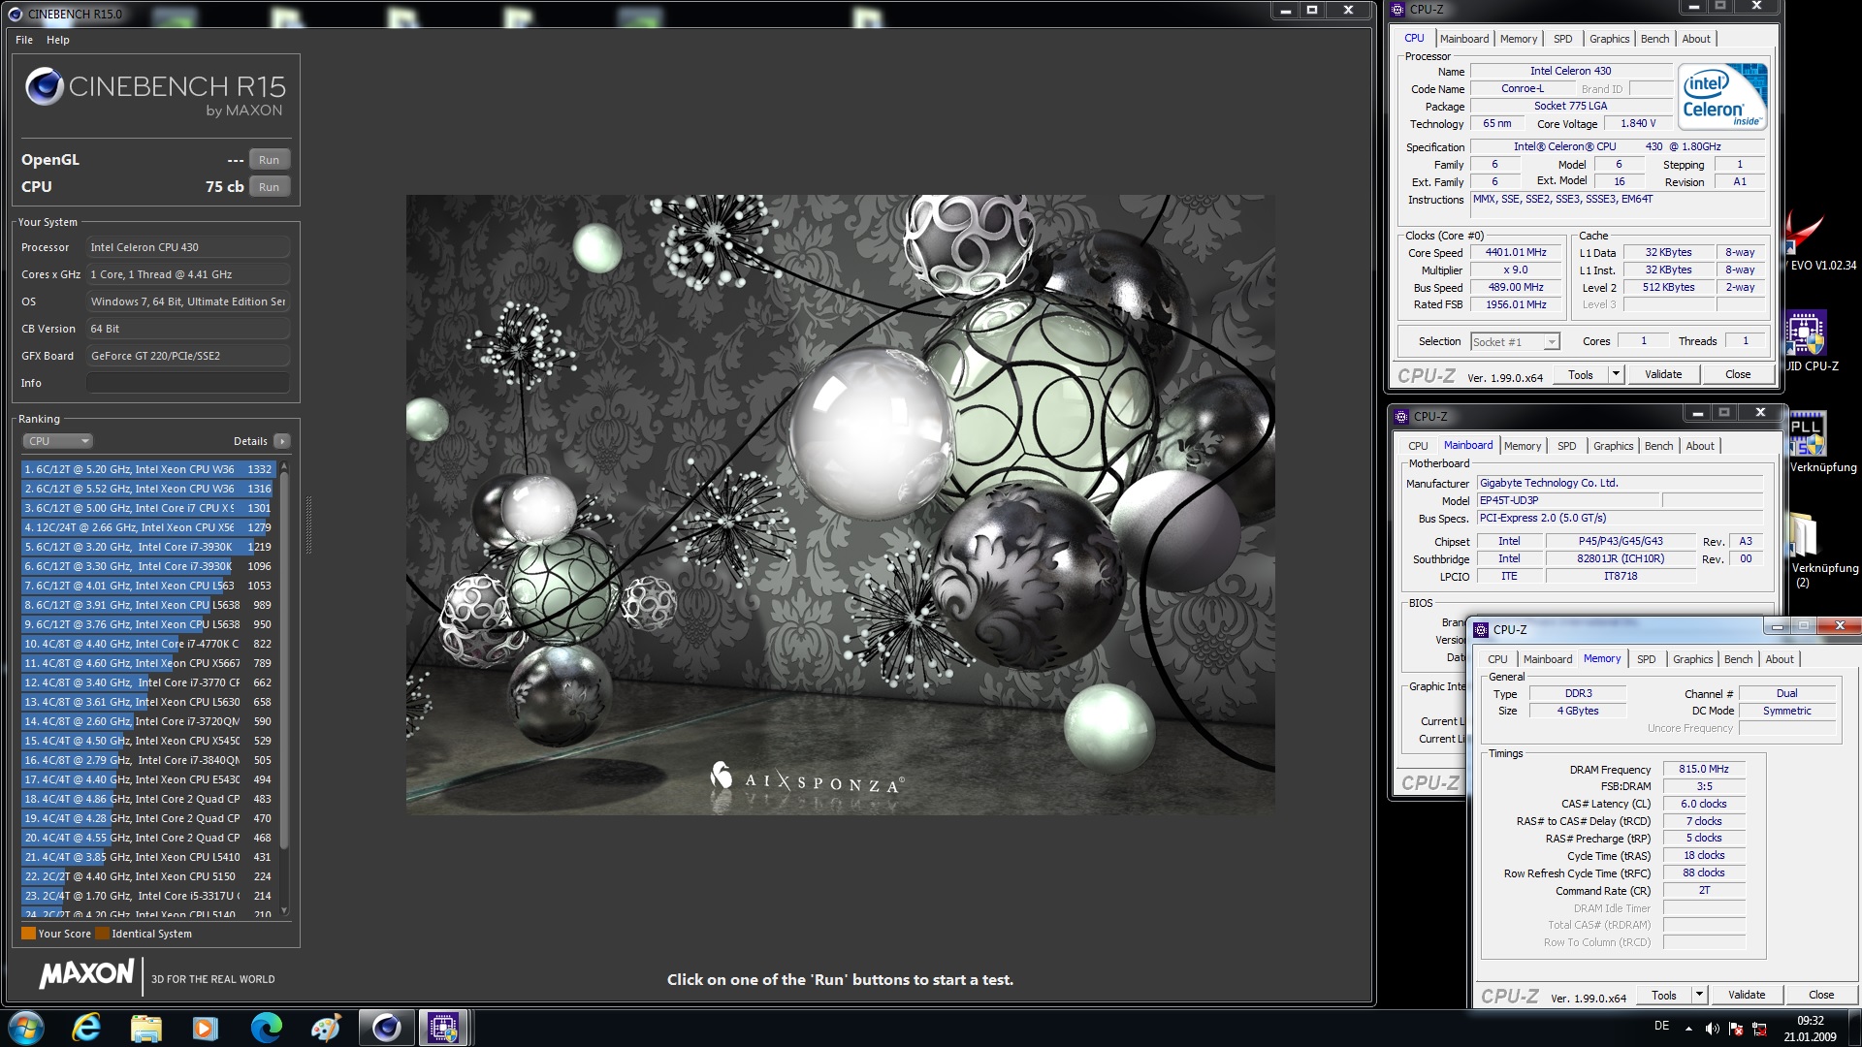Select ranking row 14 Intel Core i7-3720QM
The image size is (1862, 1047).
pyautogui.click(x=149, y=721)
